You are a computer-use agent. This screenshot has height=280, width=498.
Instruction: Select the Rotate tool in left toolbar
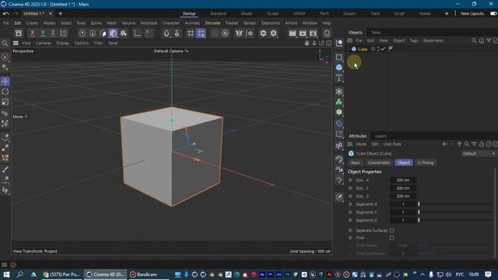[5, 92]
